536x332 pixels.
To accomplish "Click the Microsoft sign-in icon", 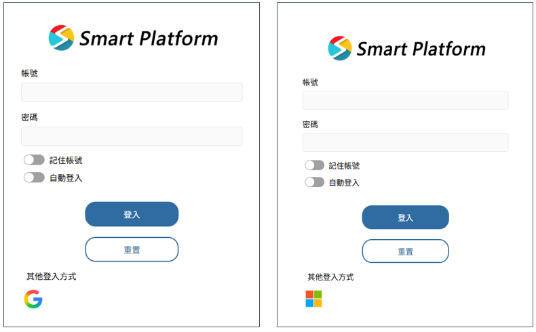I will click(313, 299).
